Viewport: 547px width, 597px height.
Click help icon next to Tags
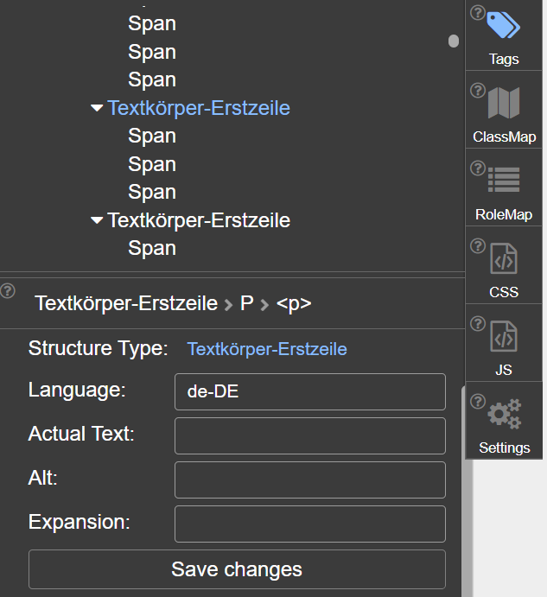477,12
